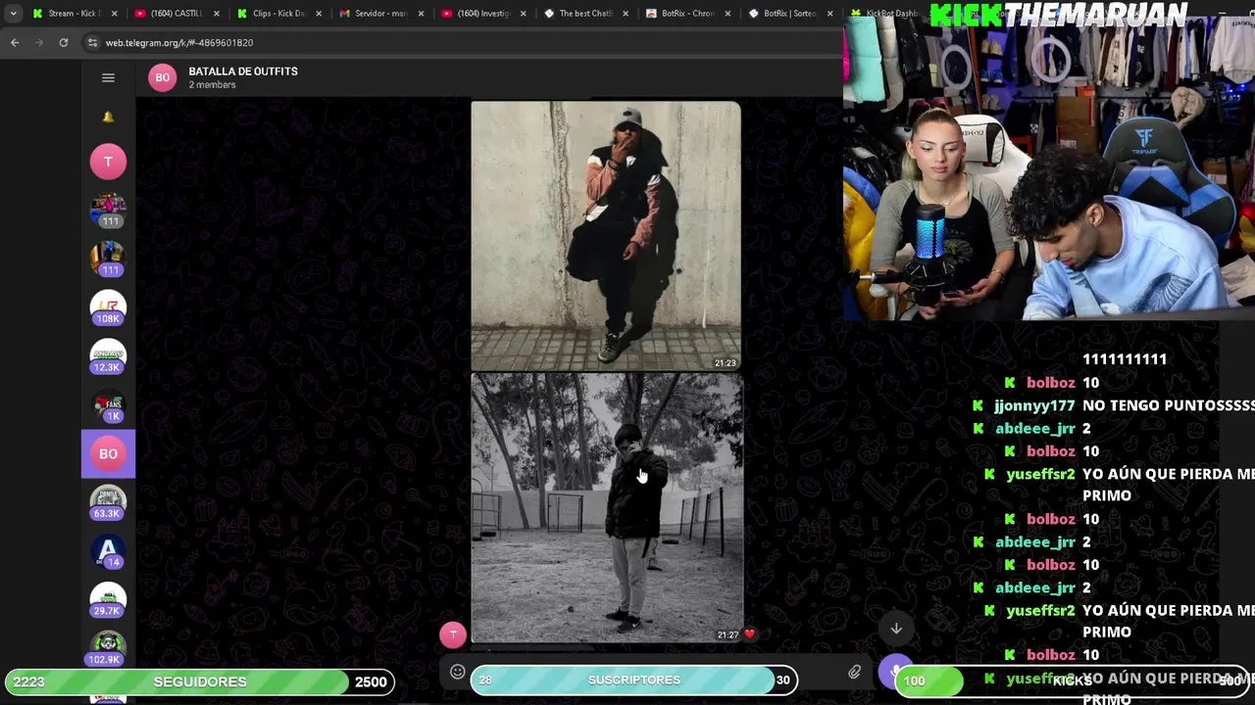This screenshot has height=705, width=1255.
Task: Close The best ChatB tab
Action: pyautogui.click(x=625, y=14)
